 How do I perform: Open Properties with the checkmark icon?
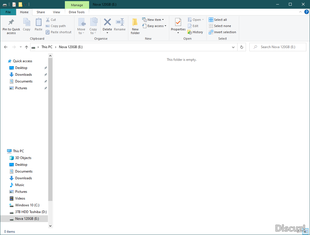click(178, 22)
